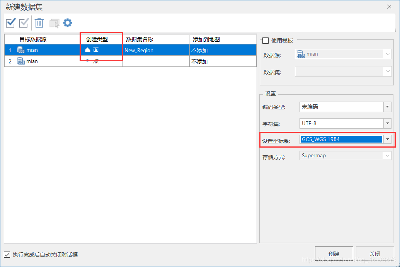Click the 关闭 button
400x267 pixels.
375,254
